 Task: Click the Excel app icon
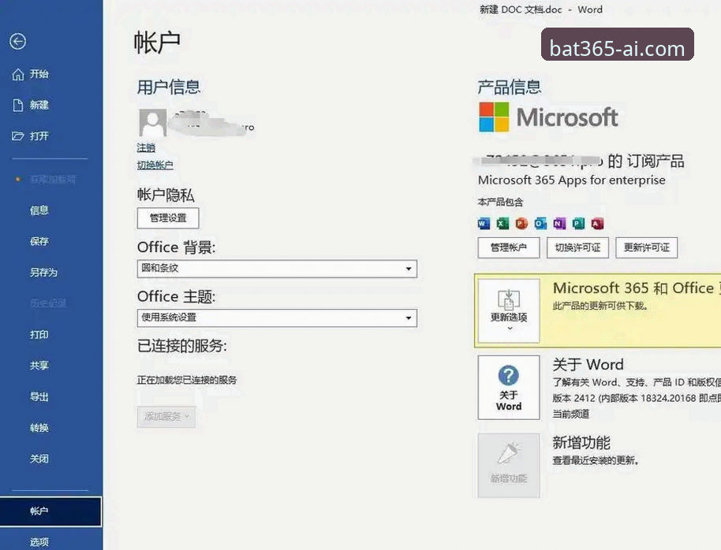point(502,223)
